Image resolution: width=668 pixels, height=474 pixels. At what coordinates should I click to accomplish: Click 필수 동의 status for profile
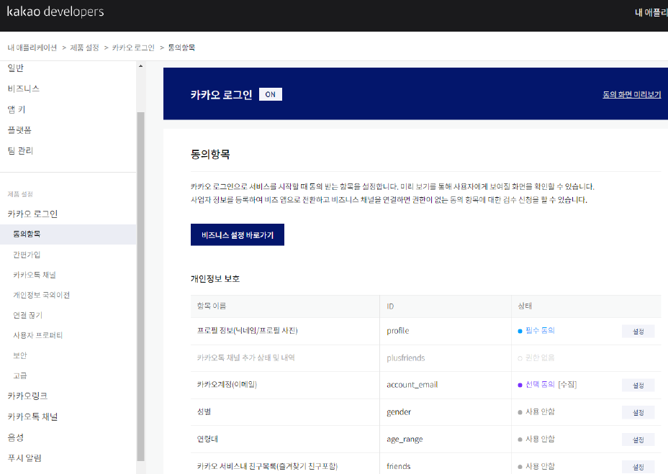click(536, 330)
